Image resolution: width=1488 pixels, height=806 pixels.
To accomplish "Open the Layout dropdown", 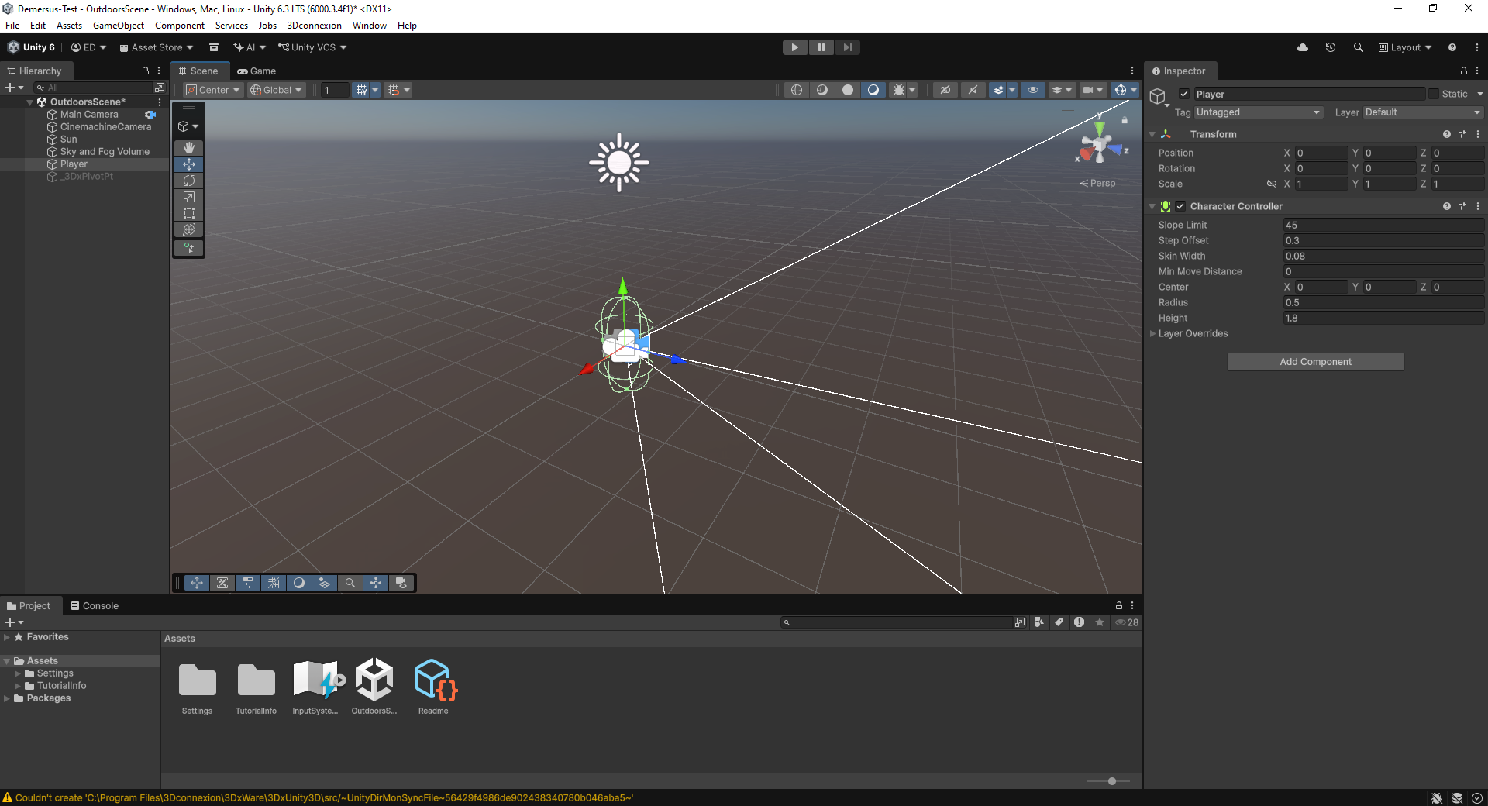I will (x=1404, y=47).
